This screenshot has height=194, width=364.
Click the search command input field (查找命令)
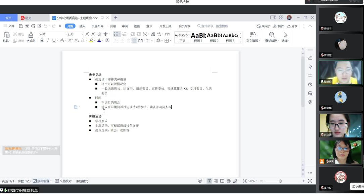(215, 26)
